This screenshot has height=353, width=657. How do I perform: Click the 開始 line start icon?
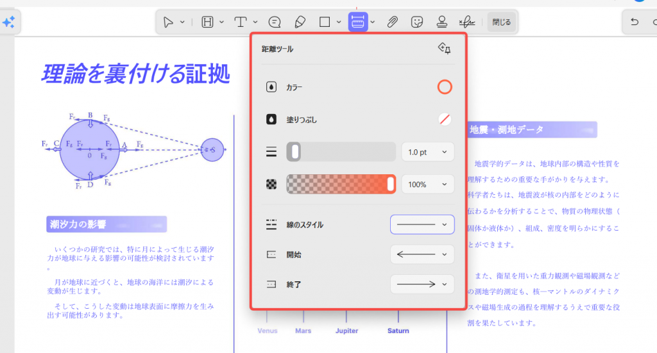point(271,254)
